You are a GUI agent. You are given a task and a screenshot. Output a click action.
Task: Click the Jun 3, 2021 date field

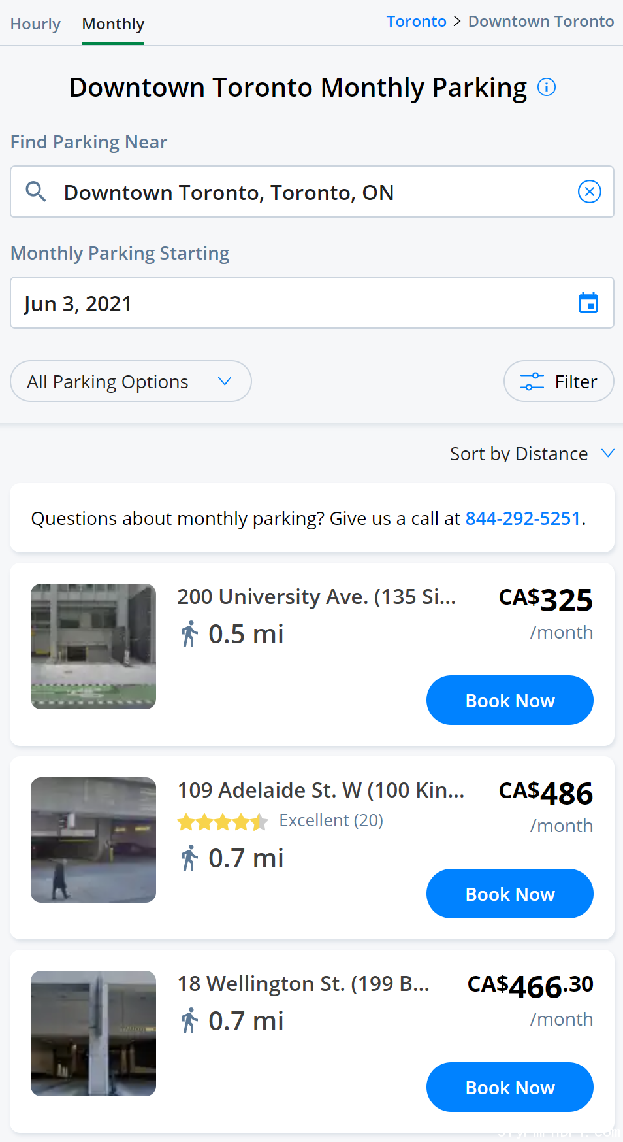tap(287, 303)
